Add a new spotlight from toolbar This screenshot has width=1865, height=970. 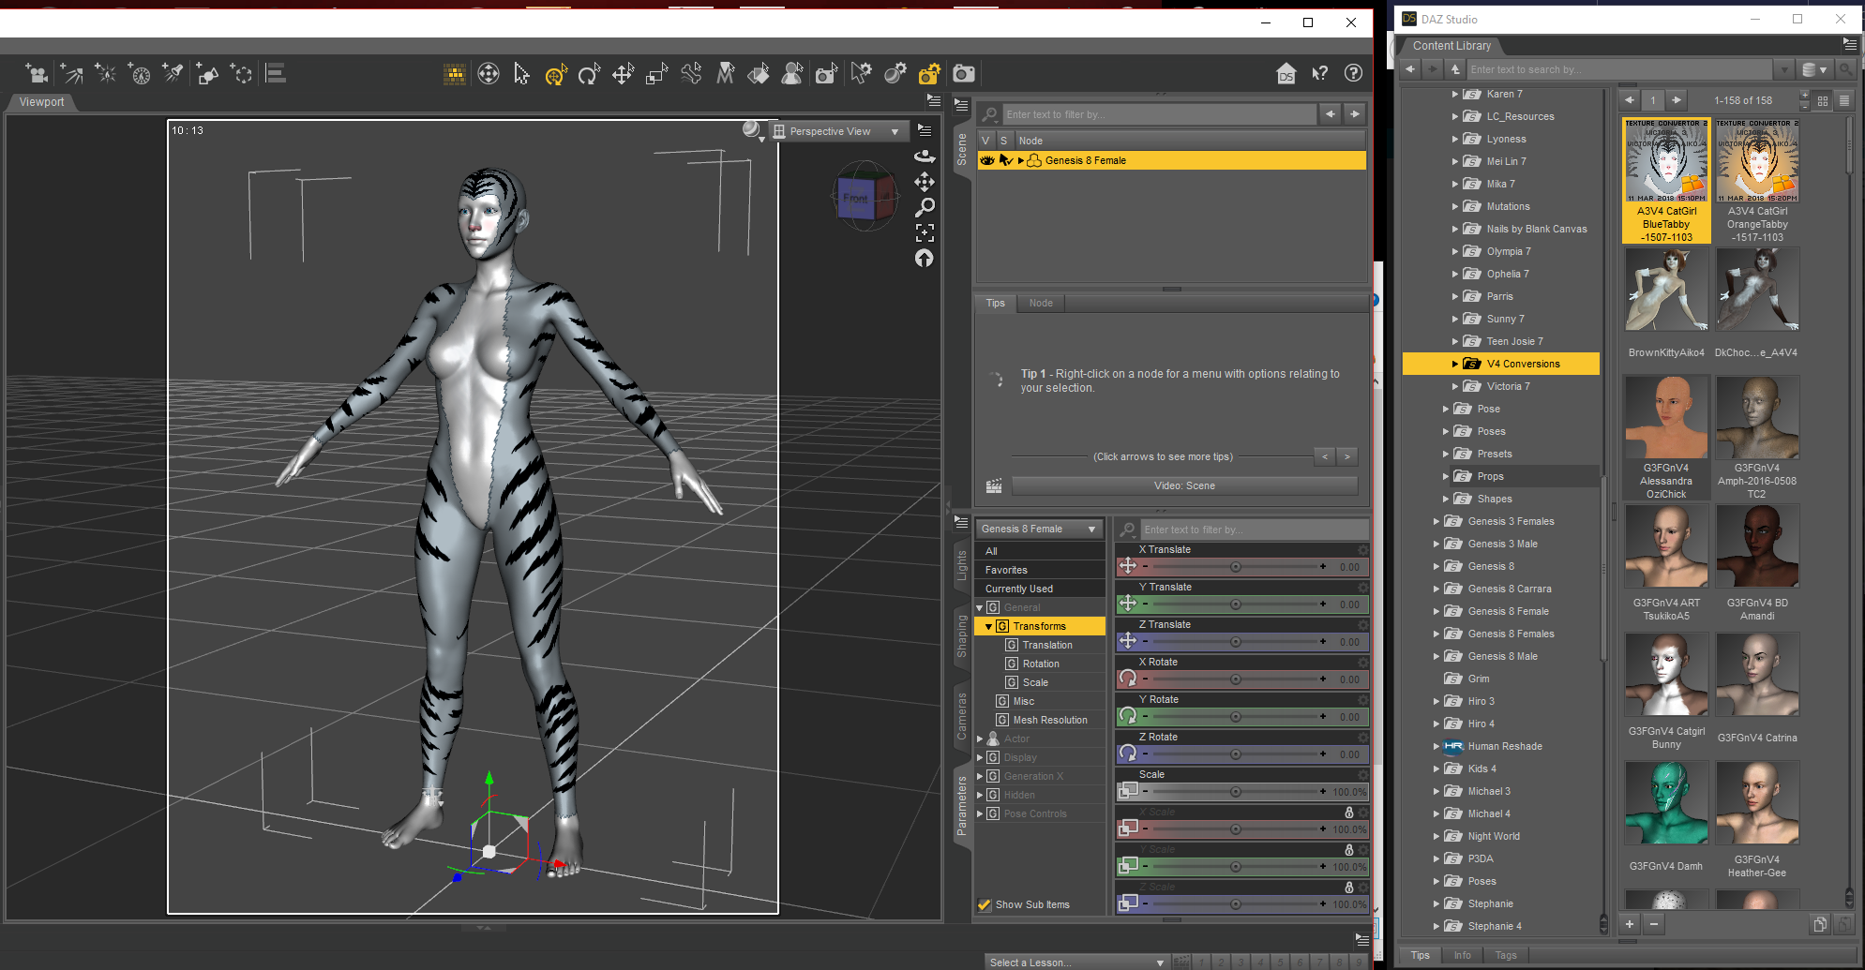[173, 74]
